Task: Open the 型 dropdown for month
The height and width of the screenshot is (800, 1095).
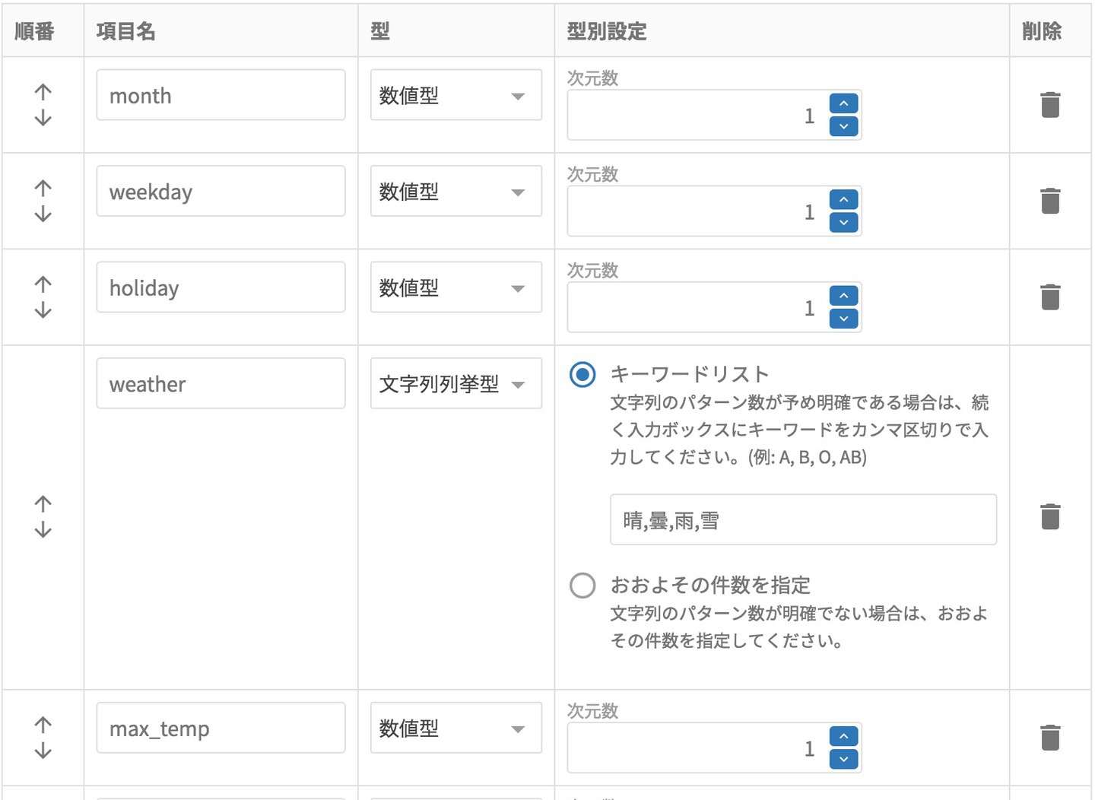Action: click(x=456, y=95)
